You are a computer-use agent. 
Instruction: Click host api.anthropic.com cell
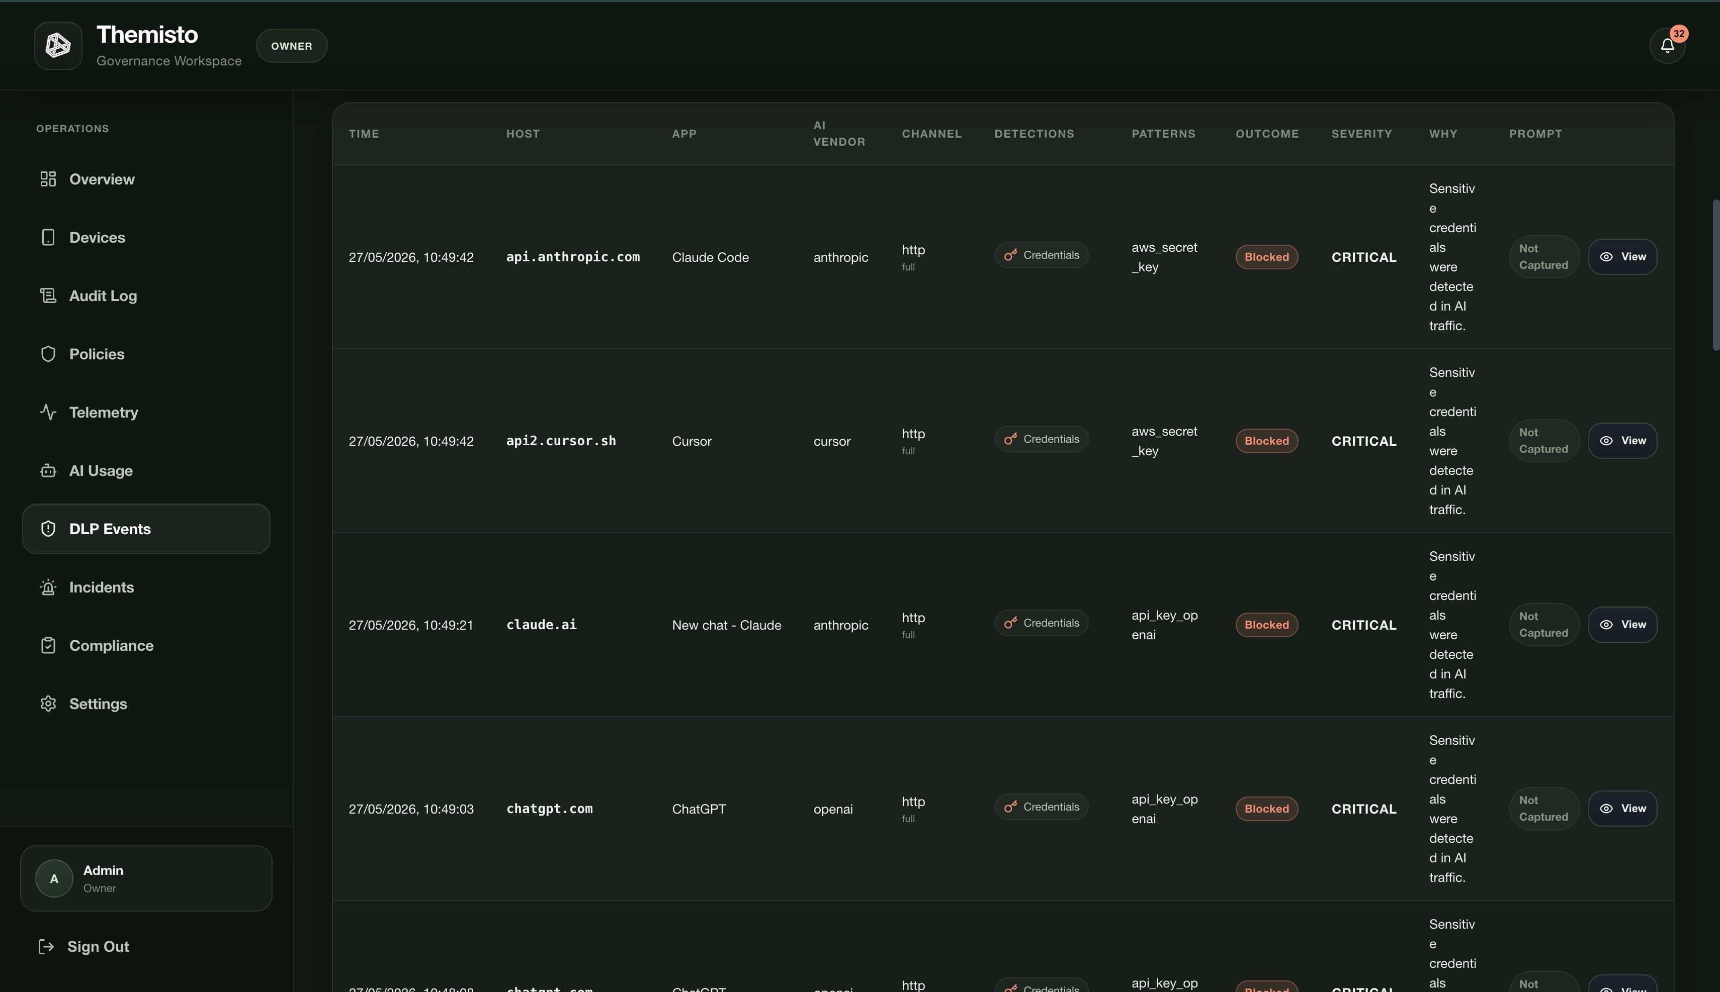click(573, 257)
